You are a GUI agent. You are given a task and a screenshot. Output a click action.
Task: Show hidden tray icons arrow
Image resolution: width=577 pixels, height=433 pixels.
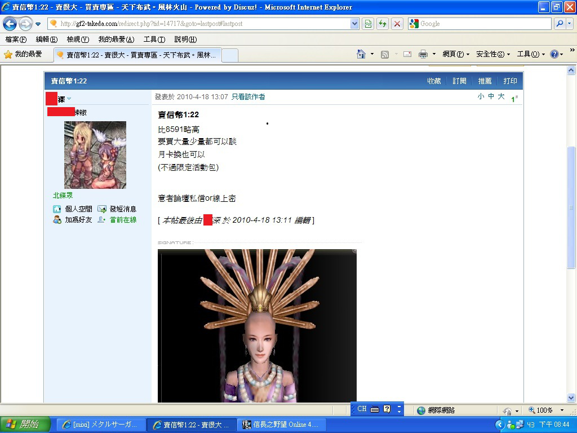(499, 425)
